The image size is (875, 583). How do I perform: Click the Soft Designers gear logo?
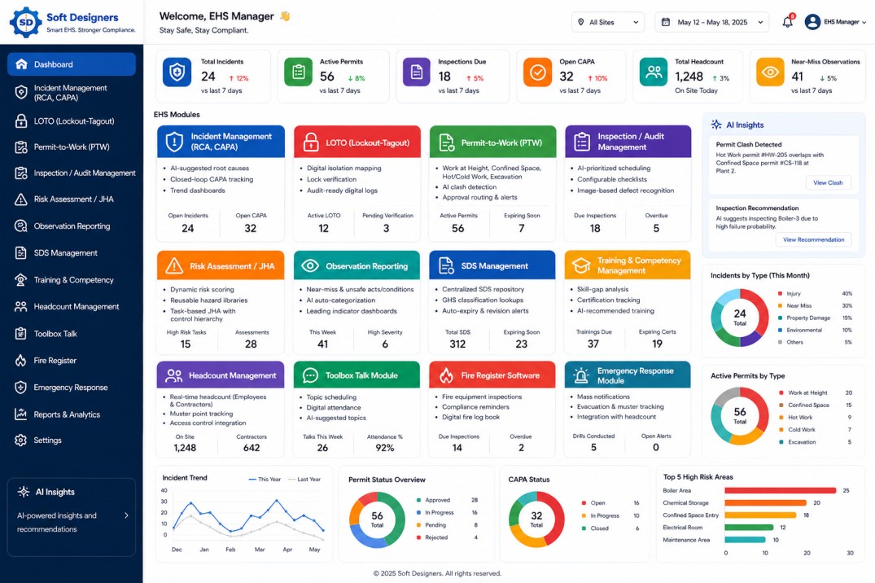coord(26,22)
